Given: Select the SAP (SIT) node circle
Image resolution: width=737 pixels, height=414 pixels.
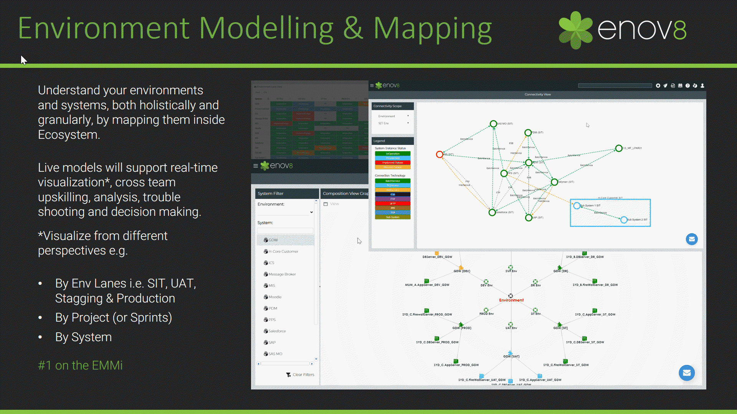Looking at the screenshot, I should point(529,218).
